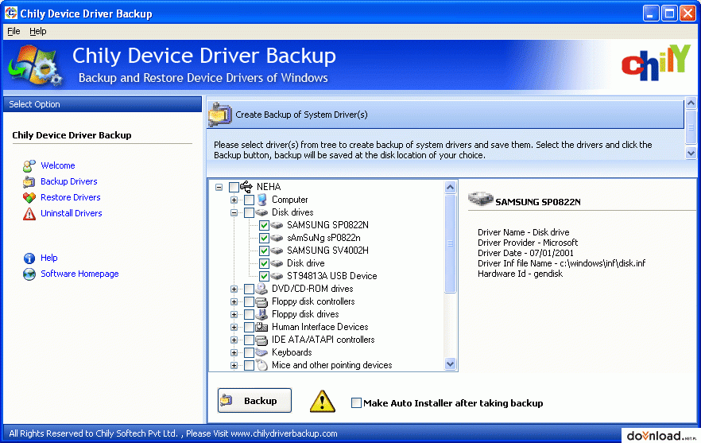Uncheck the SAMSUNG SV4002H checkbox
Screen dimensions: 701x443
(264, 251)
